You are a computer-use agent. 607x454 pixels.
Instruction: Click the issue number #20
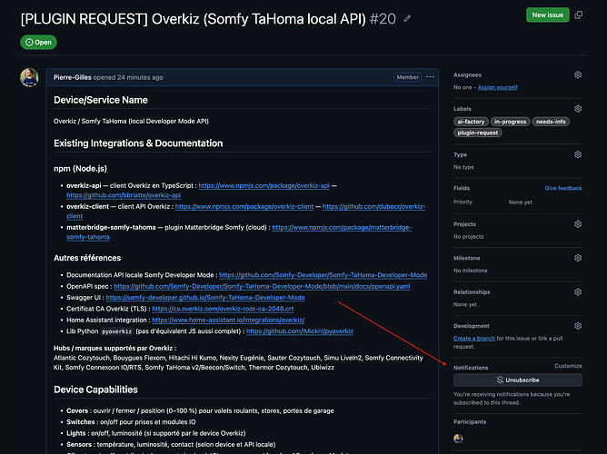(x=383, y=18)
